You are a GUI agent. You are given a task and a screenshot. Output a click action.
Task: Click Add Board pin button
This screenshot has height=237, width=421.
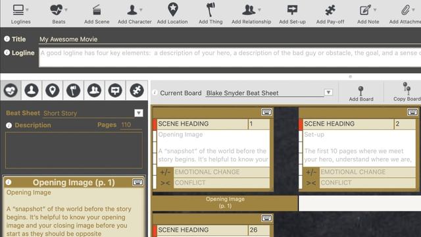tap(361, 93)
